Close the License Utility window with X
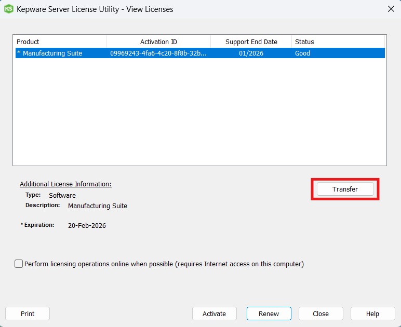This screenshot has width=401, height=327. pos(391,9)
